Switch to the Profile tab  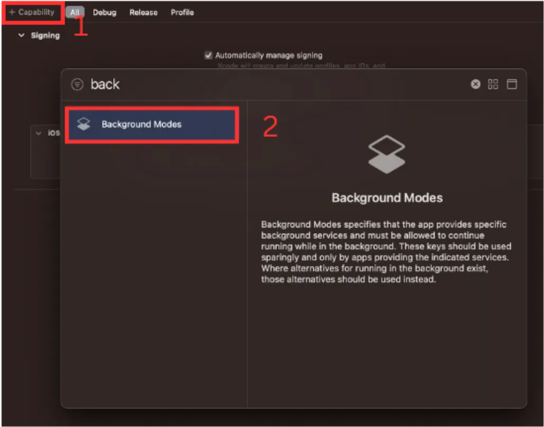tap(182, 13)
